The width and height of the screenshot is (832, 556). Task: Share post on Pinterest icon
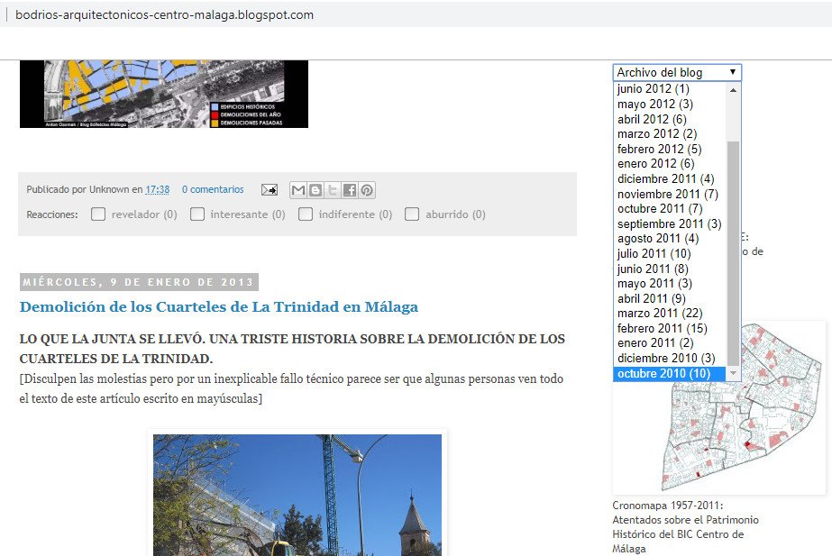click(367, 190)
